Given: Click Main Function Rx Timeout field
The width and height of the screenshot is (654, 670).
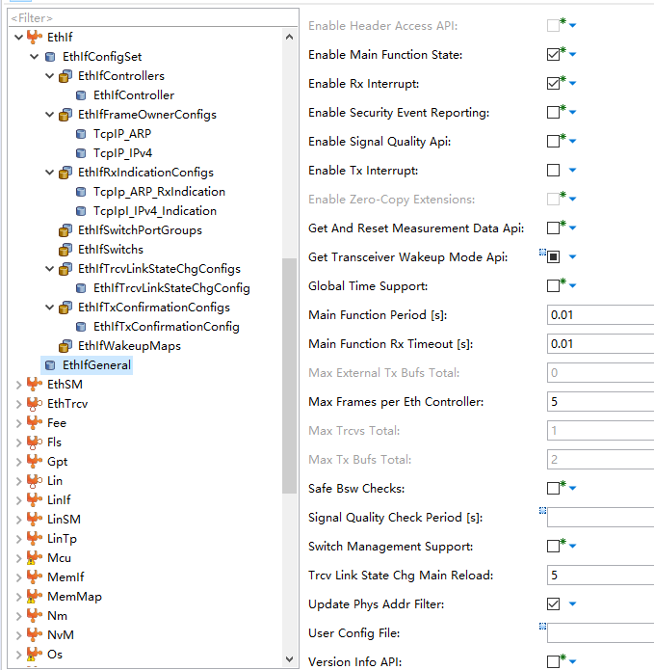Looking at the screenshot, I should click(x=600, y=344).
